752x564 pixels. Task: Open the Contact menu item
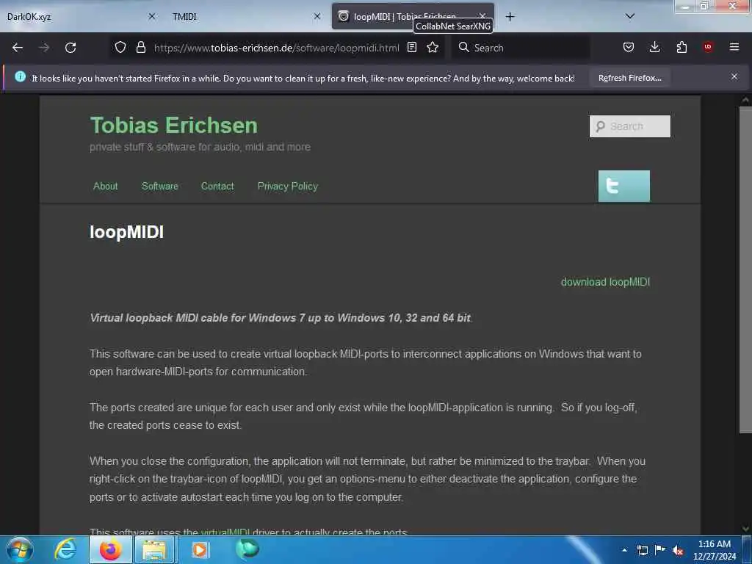[x=217, y=186]
